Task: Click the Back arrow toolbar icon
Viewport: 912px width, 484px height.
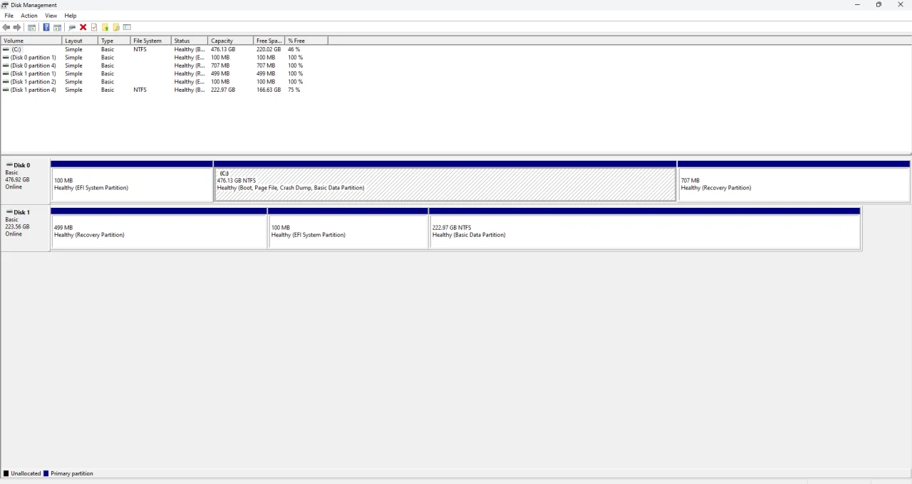Action: point(6,27)
